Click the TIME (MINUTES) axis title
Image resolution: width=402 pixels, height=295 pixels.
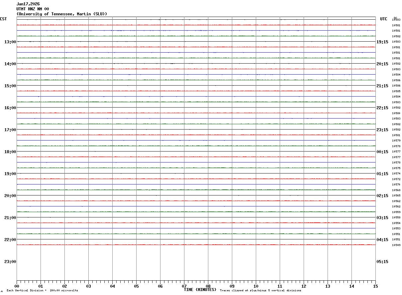tap(200, 290)
